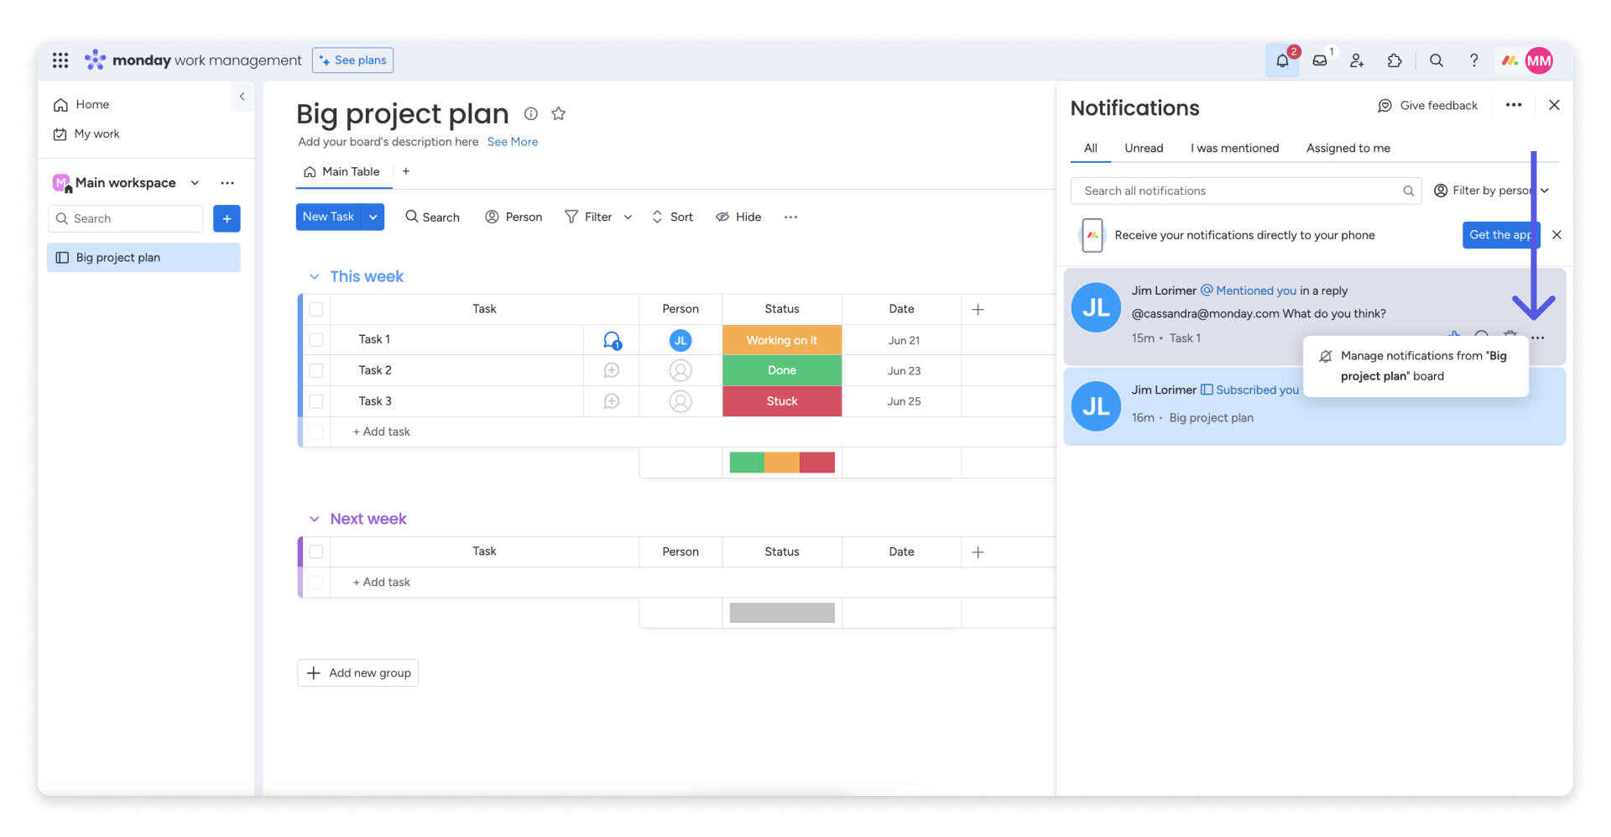
Task: Check the Task 1 row checkbox
Action: point(316,340)
